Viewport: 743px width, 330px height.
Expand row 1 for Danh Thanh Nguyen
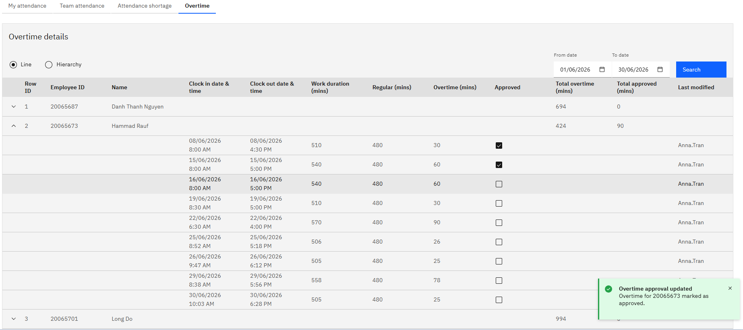[14, 107]
